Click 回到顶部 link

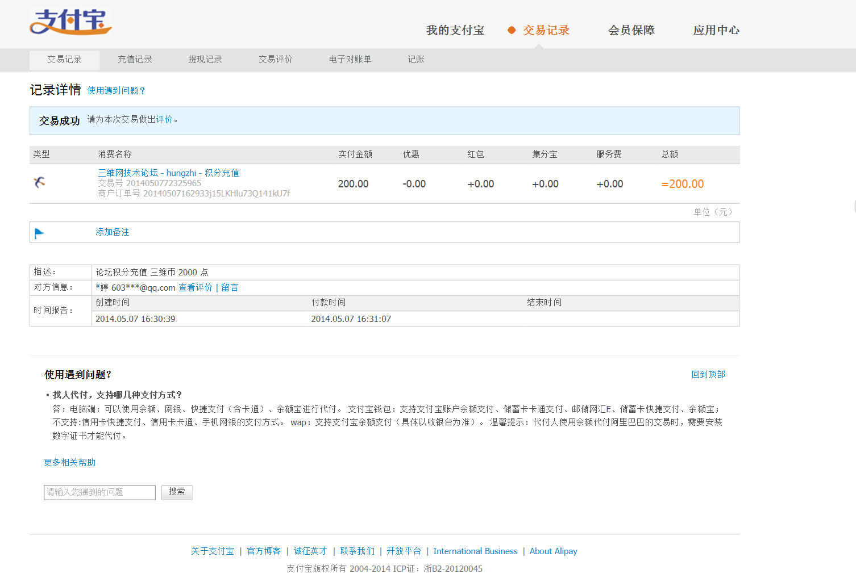click(708, 375)
